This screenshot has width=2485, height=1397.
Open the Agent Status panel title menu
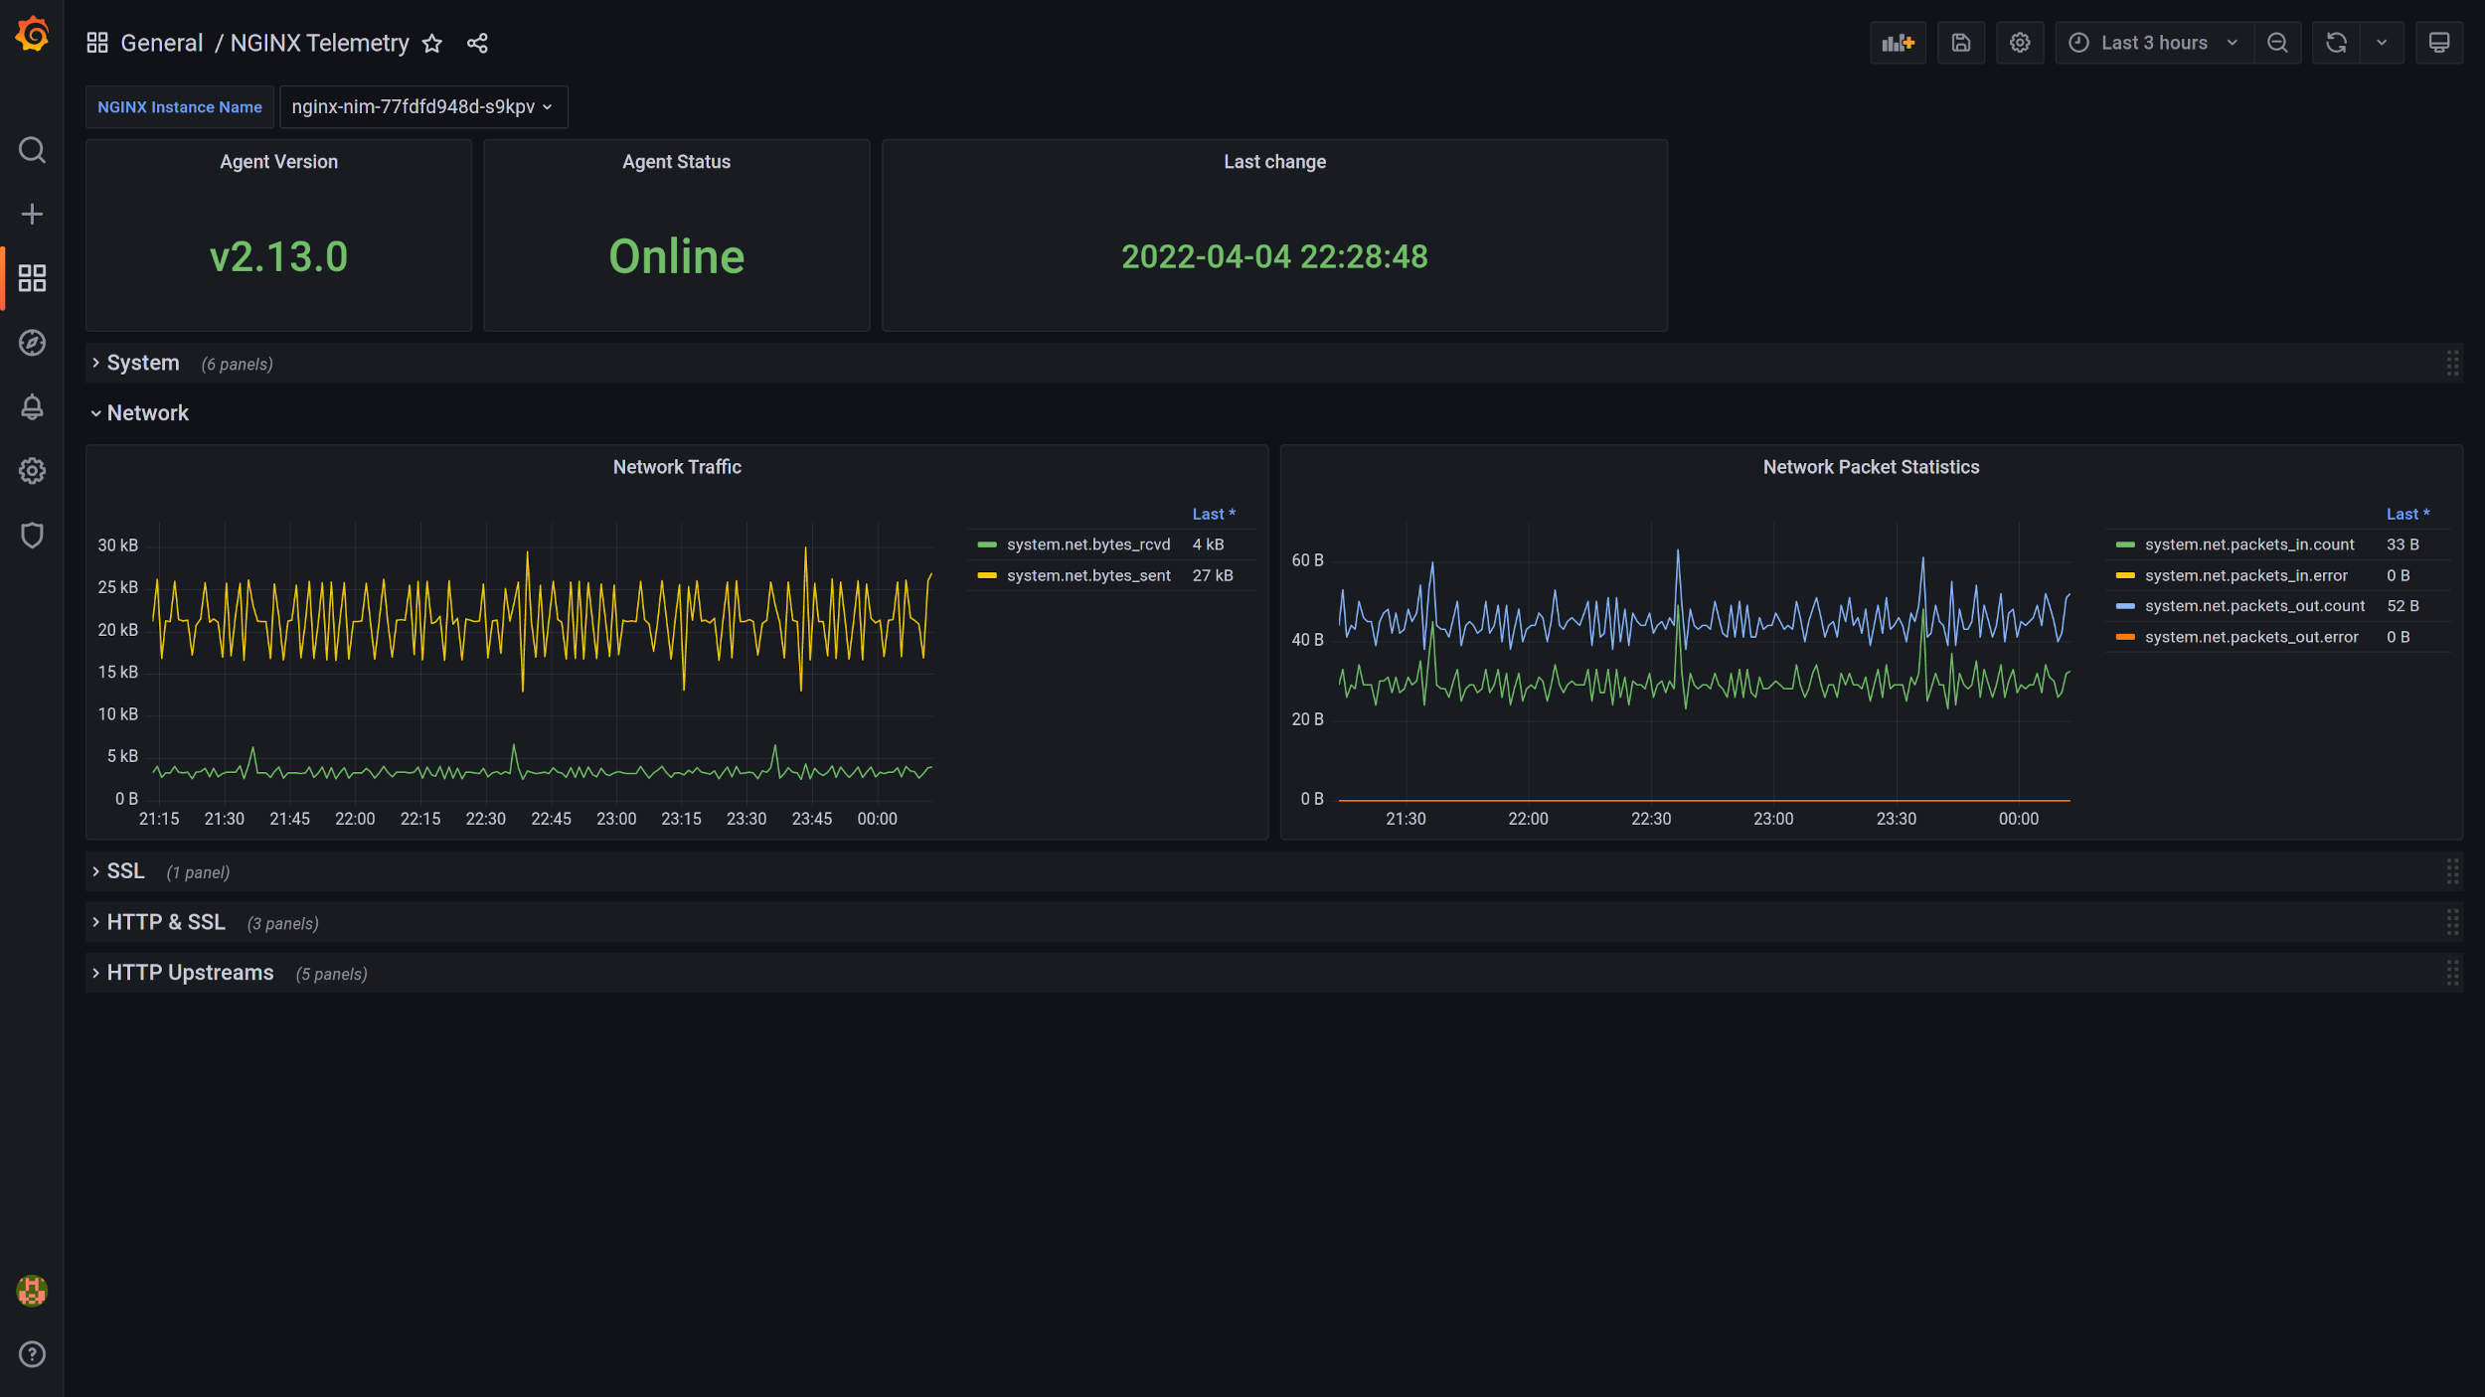click(676, 162)
